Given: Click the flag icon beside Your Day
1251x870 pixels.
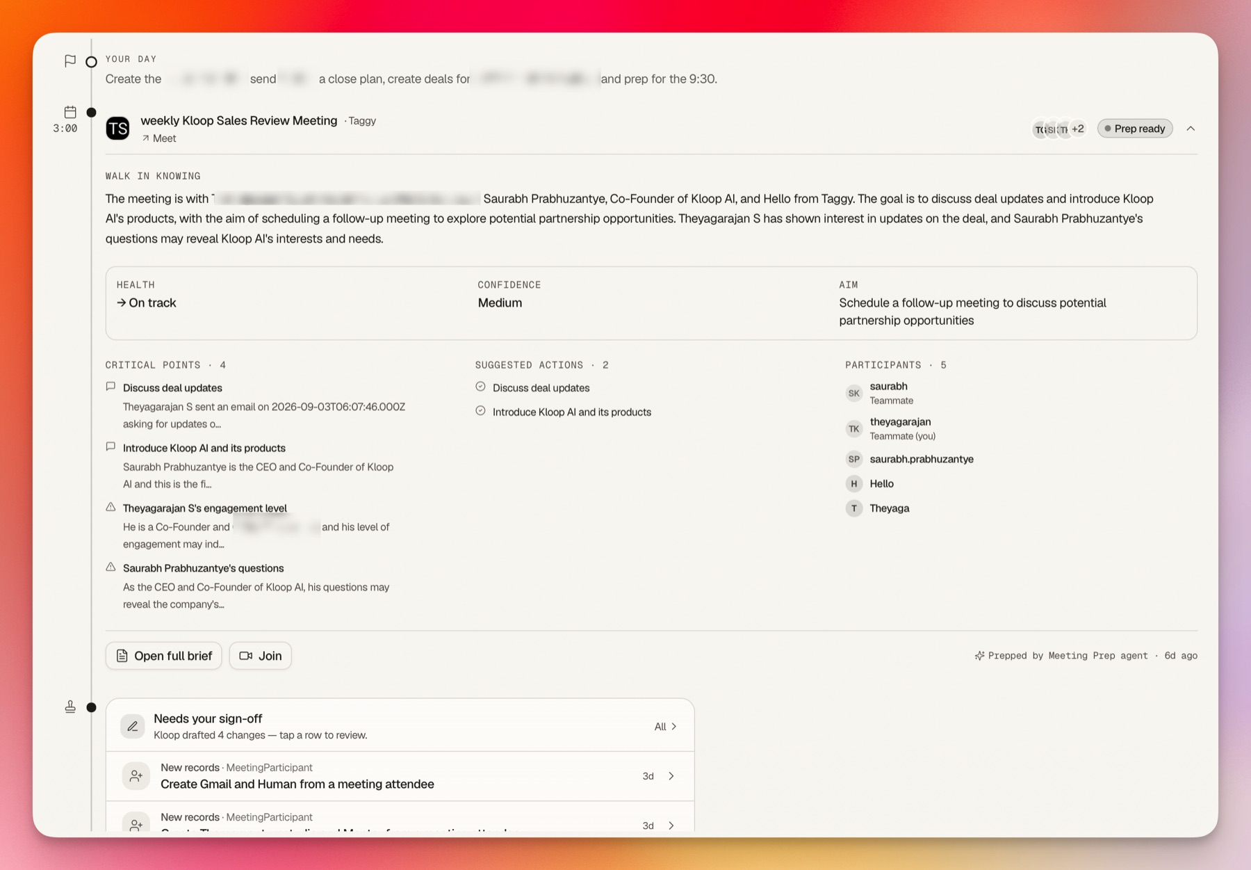Looking at the screenshot, I should [70, 61].
